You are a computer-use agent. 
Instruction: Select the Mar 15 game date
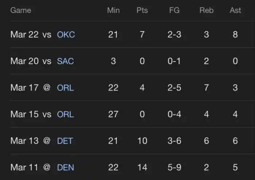[24, 114]
